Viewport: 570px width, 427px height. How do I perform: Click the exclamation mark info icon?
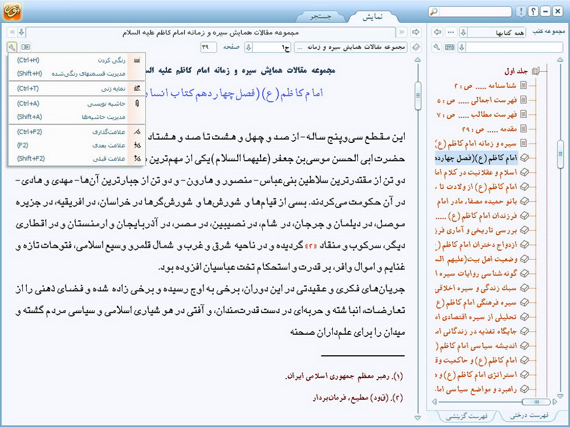pos(520,11)
